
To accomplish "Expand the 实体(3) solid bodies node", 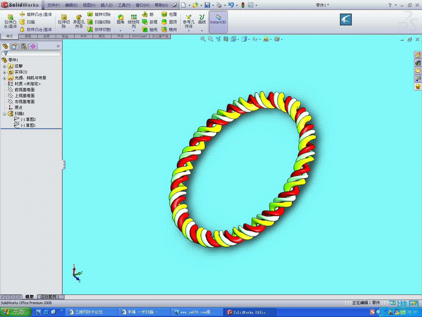I will (5, 72).
